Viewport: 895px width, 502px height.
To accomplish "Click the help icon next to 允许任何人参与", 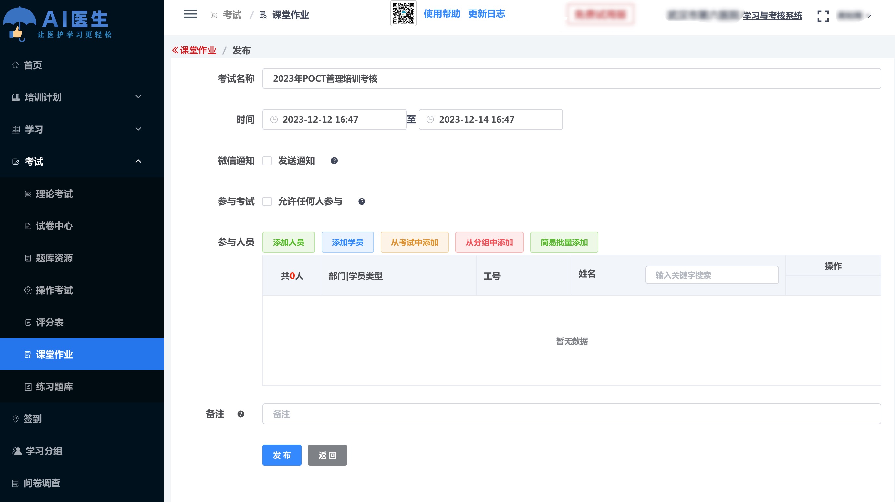I will pyautogui.click(x=361, y=201).
